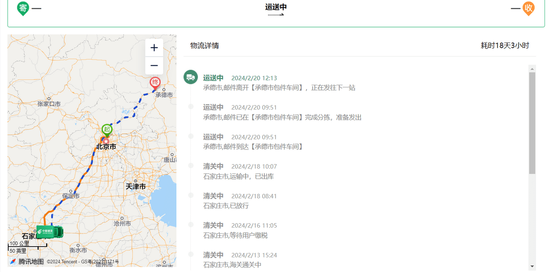Image resolution: width=551 pixels, height=272 pixels.
Task: Click the red destination marker on map
Action: (x=155, y=83)
